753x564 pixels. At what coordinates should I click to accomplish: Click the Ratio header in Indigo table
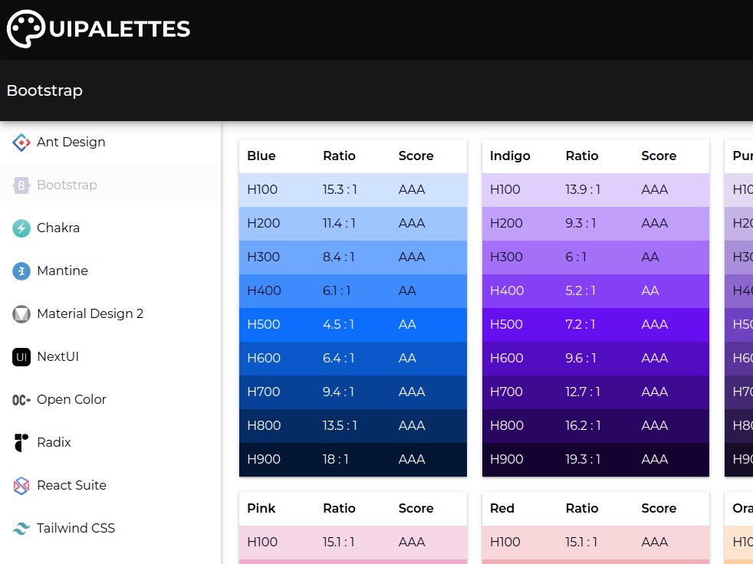click(581, 156)
